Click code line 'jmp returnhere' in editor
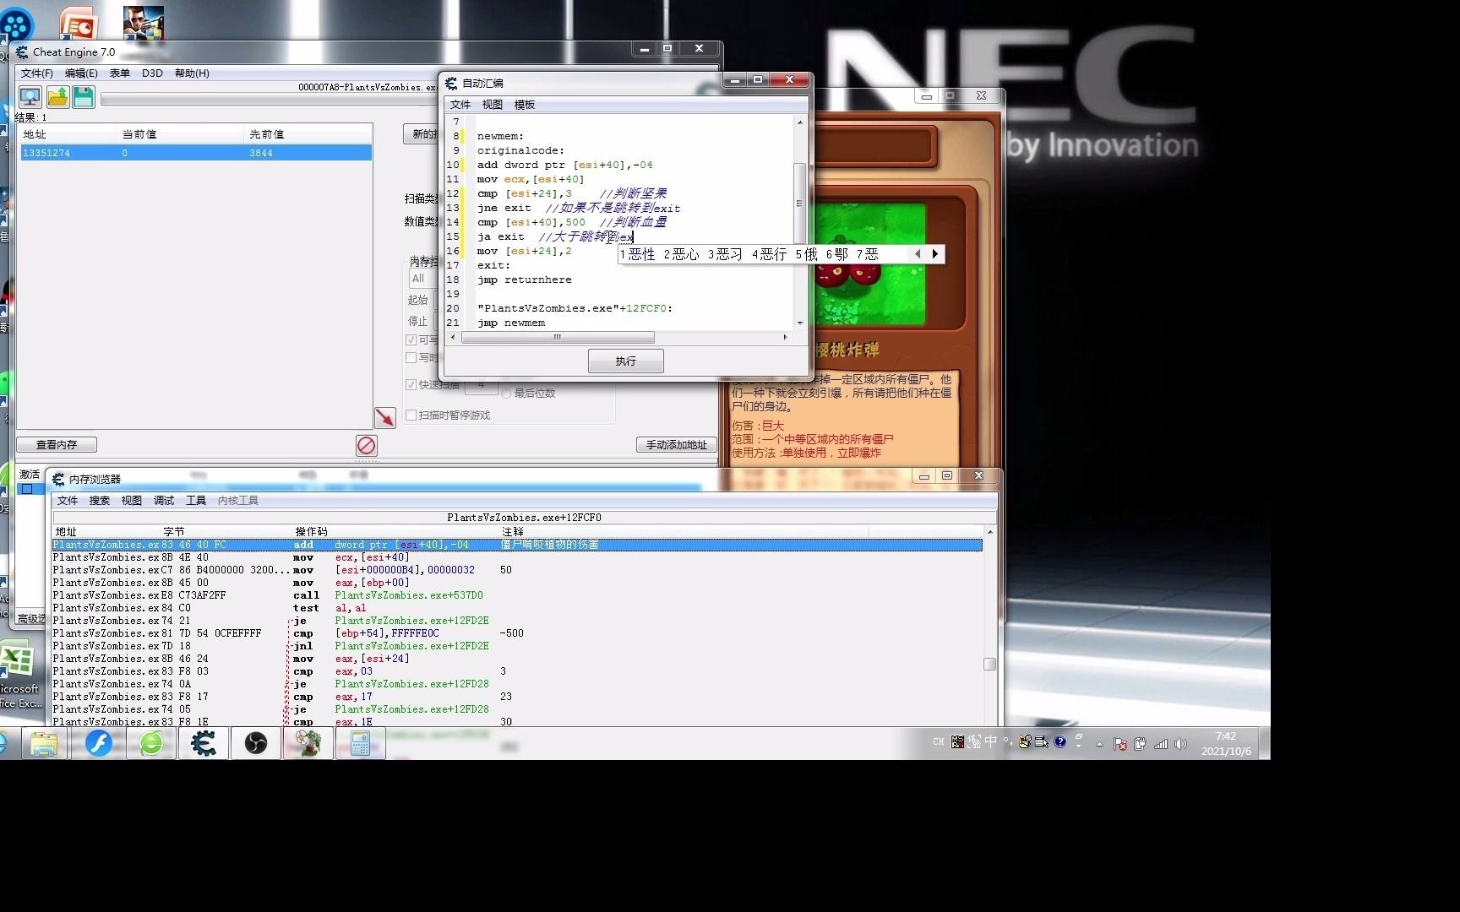The width and height of the screenshot is (1460, 912). 524,280
